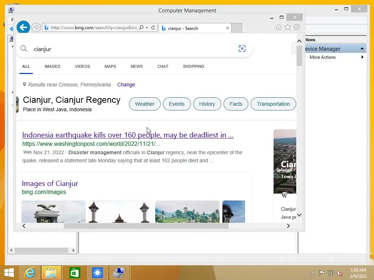Click the browser vertical scrollbar thumb
Screen dimensions: 374x280
[299, 56]
